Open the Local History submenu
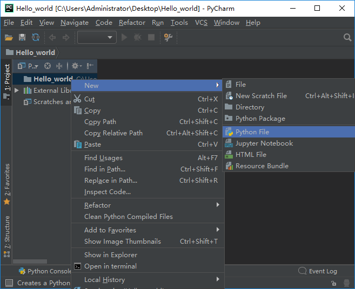 coord(148,280)
